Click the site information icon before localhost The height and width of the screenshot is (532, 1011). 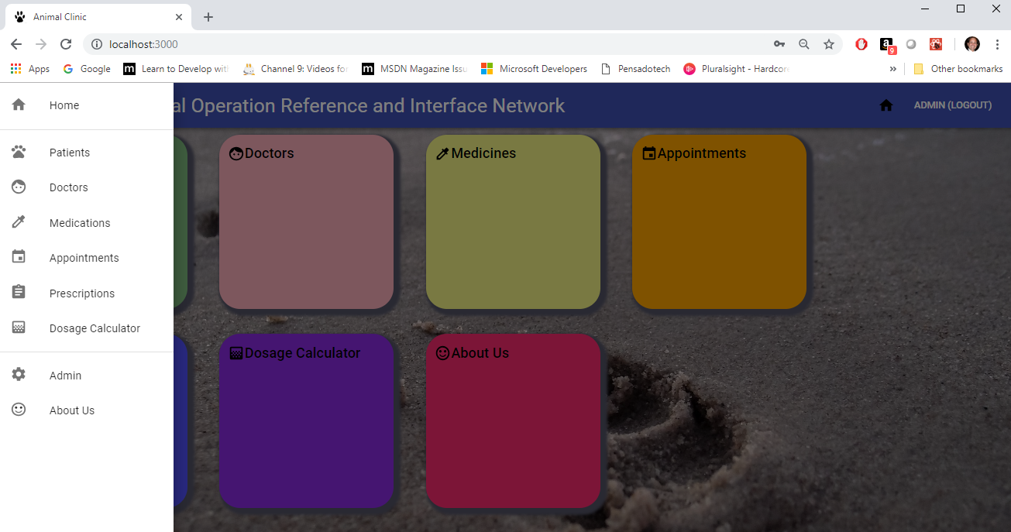[97, 44]
